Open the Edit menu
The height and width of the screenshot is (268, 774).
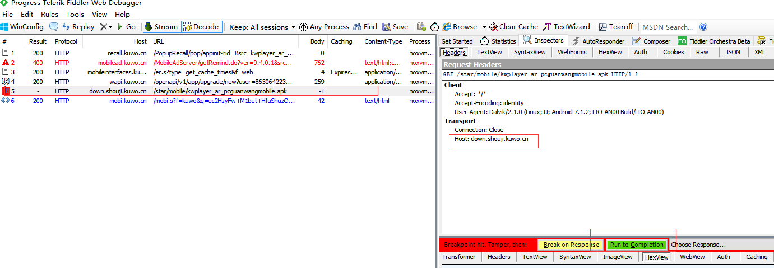(27, 15)
